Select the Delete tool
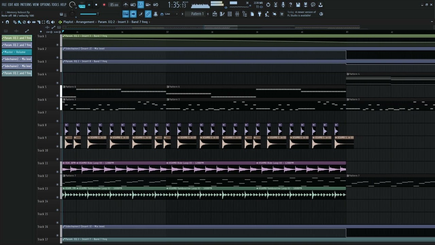The height and width of the screenshot is (245, 435). (x=24, y=22)
